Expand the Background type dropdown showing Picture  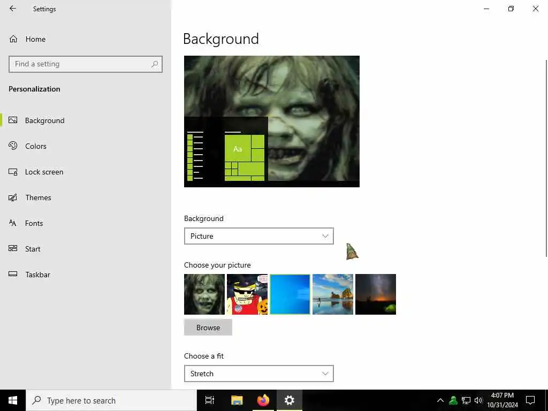258,236
